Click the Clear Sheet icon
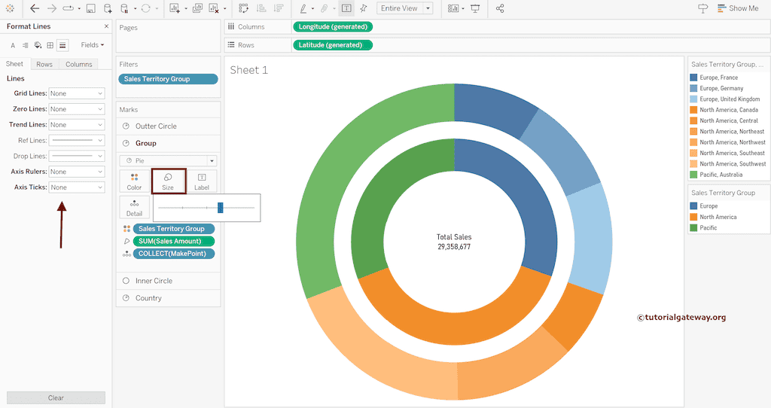Screen dimensions: 771x408 point(214,8)
